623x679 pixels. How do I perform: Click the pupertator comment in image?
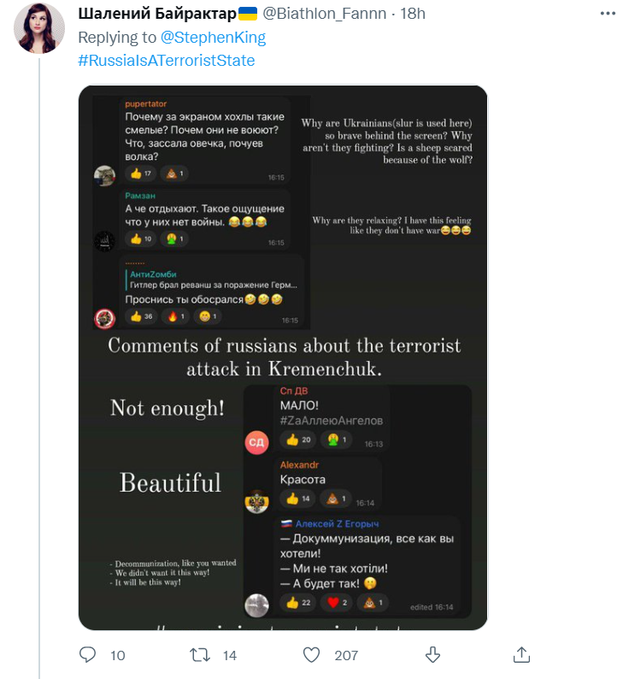tap(204, 141)
